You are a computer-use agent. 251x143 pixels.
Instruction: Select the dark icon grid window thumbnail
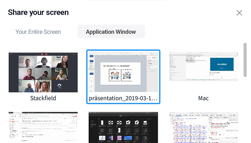click(123, 127)
